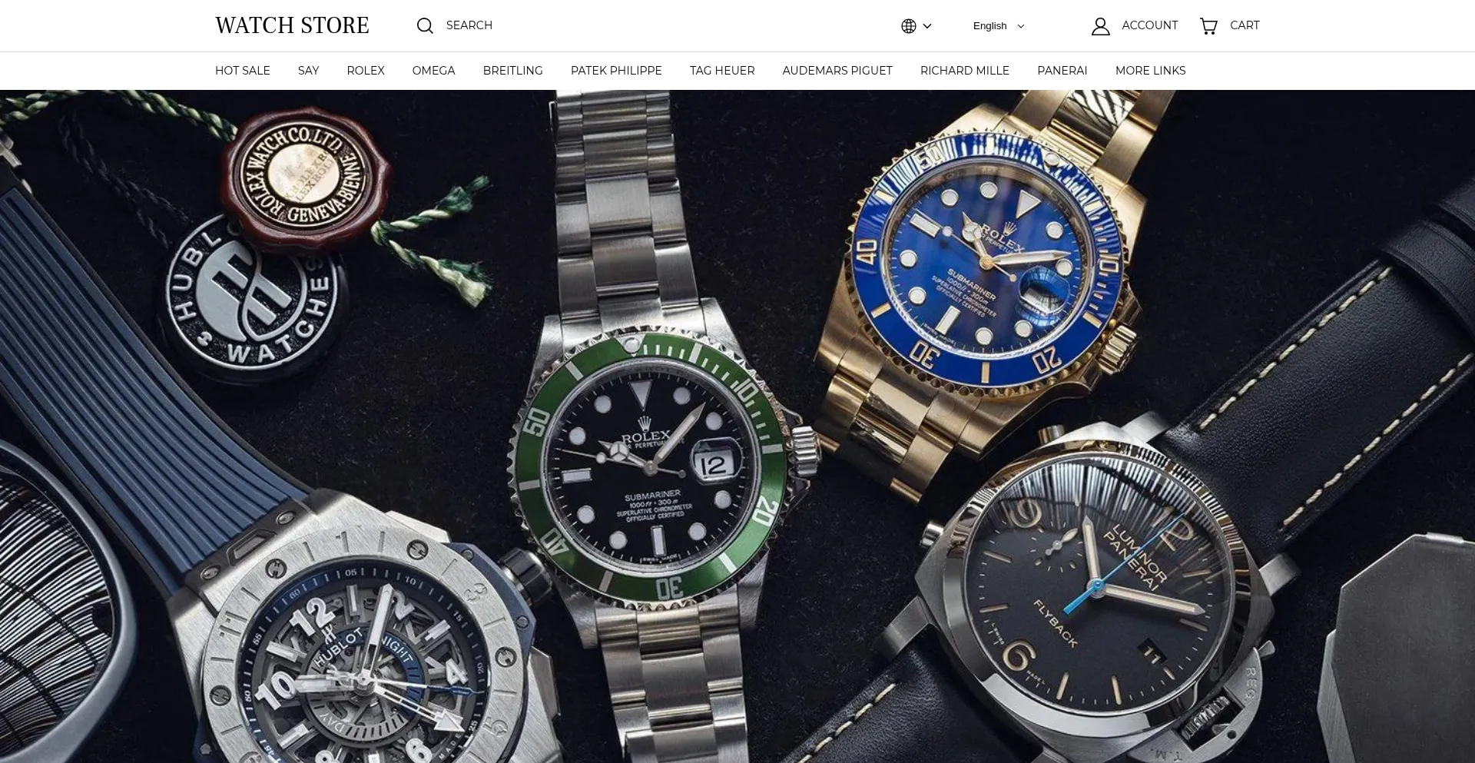
Task: Expand the MORE LINKS menu
Action: pyautogui.click(x=1151, y=71)
